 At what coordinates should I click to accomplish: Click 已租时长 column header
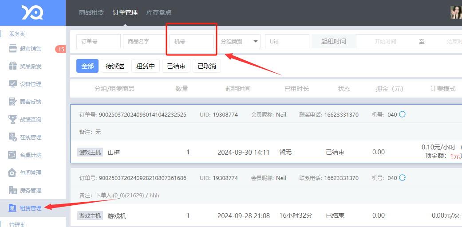click(297, 89)
